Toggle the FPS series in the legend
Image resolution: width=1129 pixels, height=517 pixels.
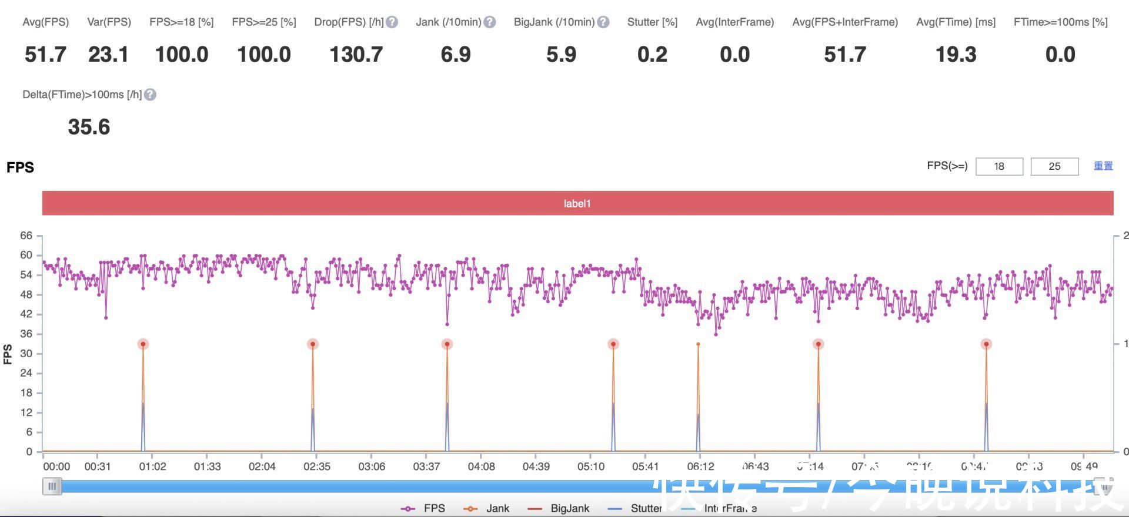(423, 508)
